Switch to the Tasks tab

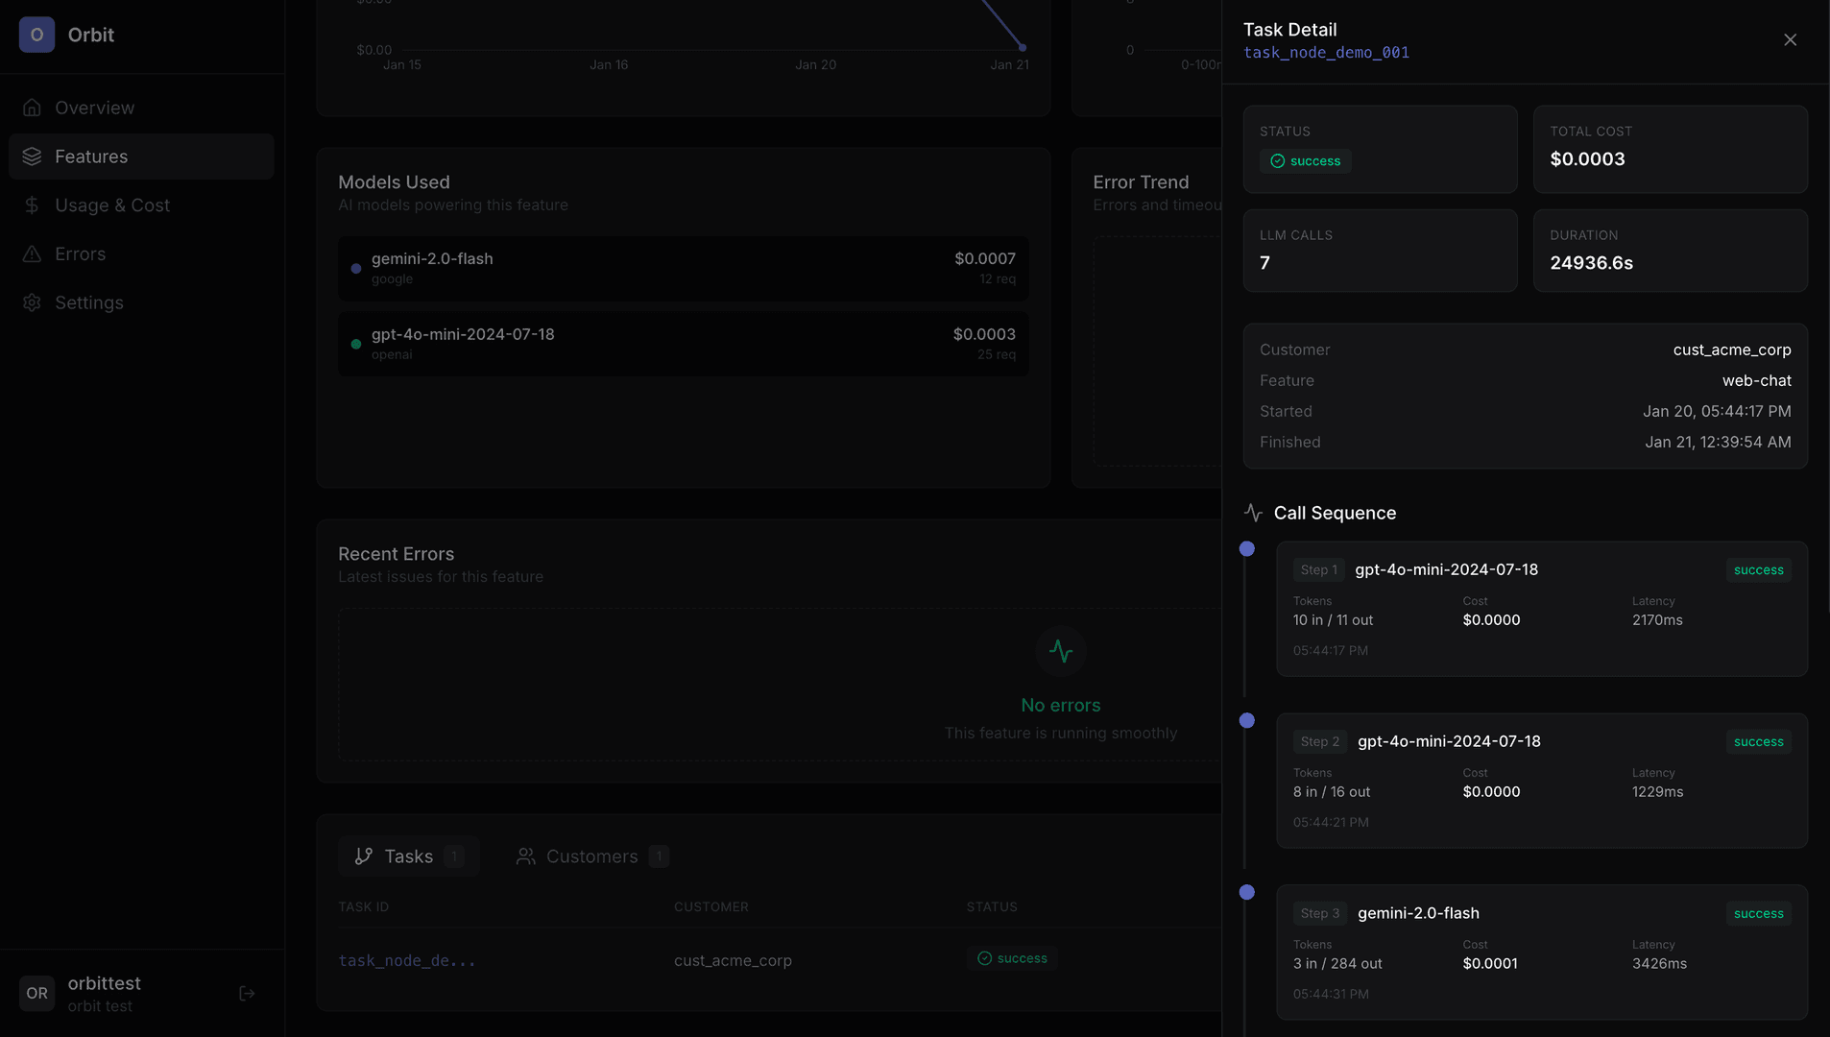point(408,856)
